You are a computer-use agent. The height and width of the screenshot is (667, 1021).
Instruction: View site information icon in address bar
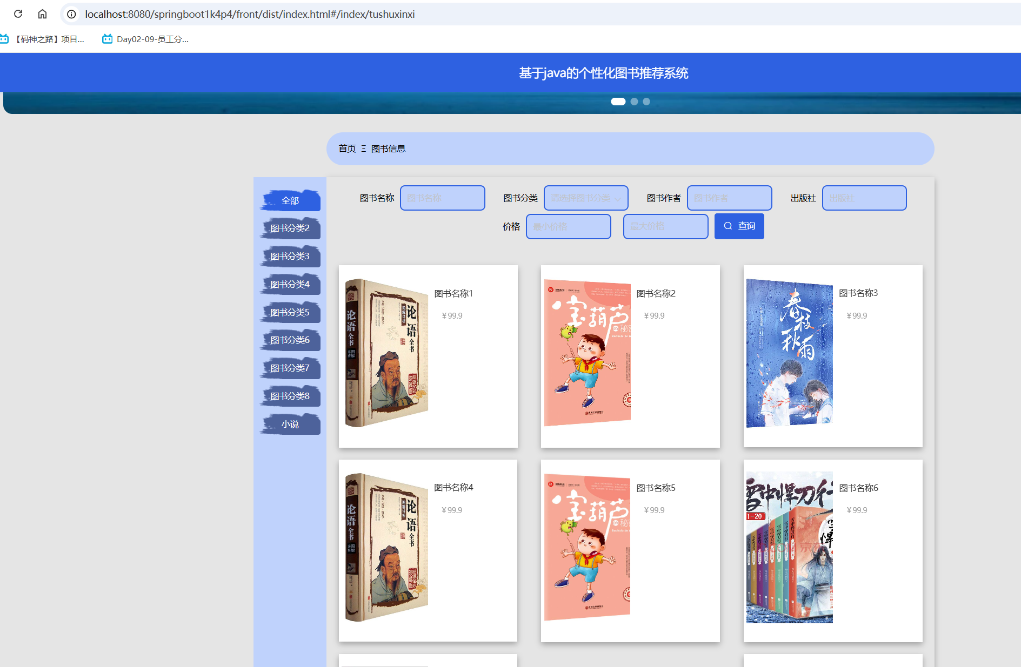(71, 14)
